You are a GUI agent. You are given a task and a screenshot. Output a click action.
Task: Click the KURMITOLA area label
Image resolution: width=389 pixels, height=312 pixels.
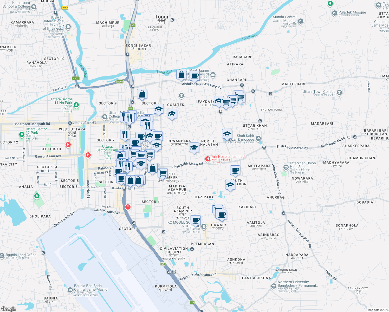[166, 286]
